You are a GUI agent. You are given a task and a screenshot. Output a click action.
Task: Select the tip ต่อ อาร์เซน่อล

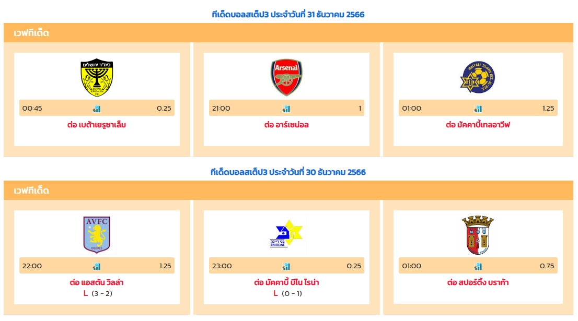(x=286, y=125)
